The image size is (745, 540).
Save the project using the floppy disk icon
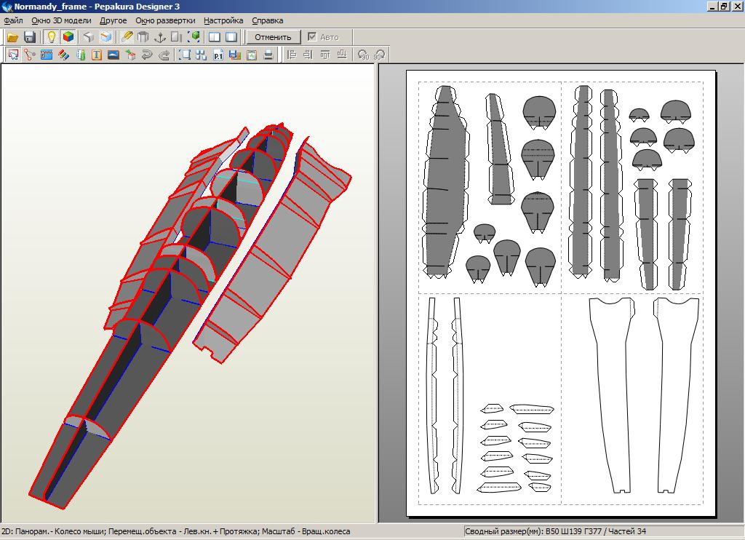coord(29,37)
